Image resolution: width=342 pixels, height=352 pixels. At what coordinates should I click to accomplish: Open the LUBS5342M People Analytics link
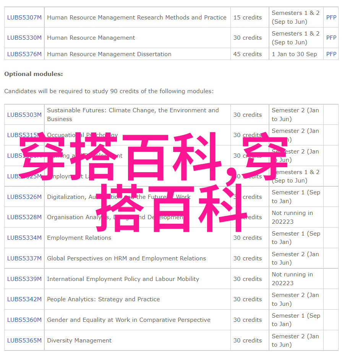coord(24,299)
